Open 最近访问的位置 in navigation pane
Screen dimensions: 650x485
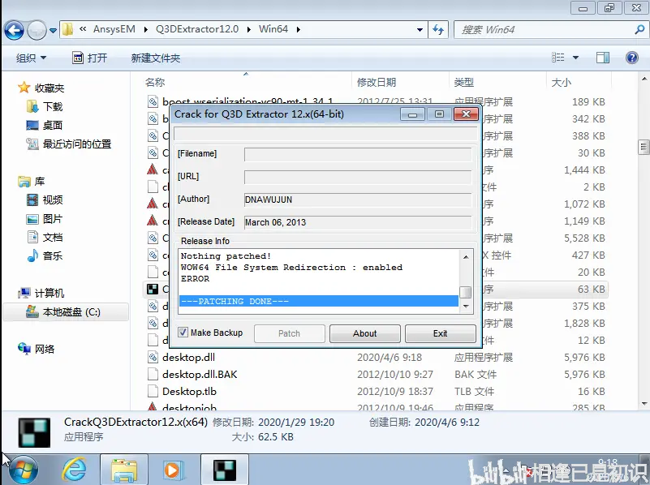[69, 144]
